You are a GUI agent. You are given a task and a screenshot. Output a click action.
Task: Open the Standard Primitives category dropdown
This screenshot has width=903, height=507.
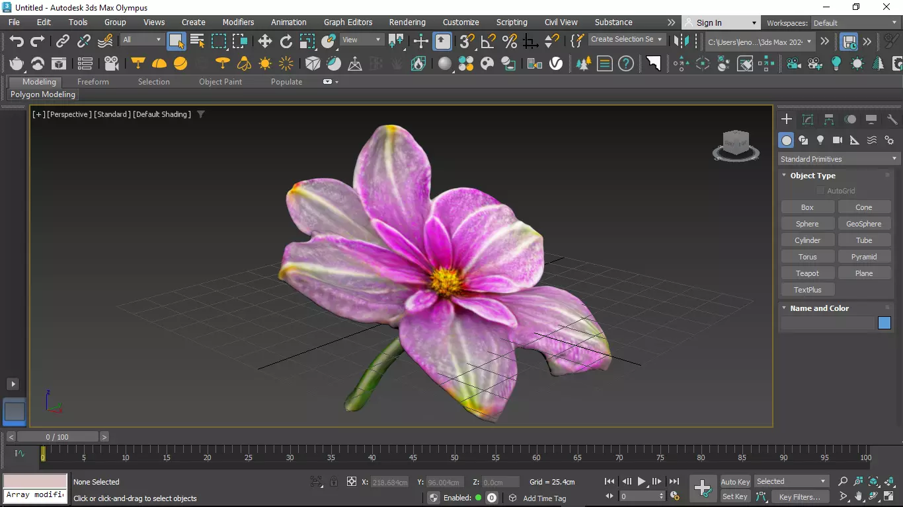pos(838,159)
